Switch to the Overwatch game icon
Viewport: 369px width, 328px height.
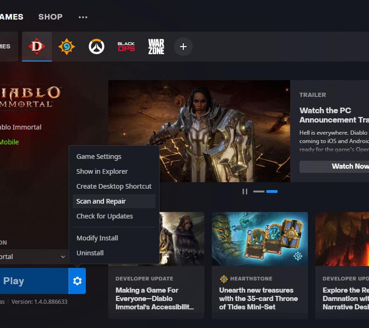point(97,47)
